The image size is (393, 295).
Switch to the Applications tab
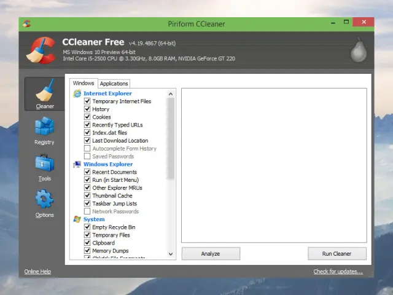(x=114, y=84)
